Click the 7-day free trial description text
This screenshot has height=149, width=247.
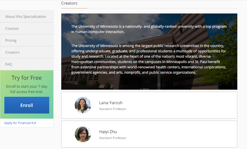(27, 89)
